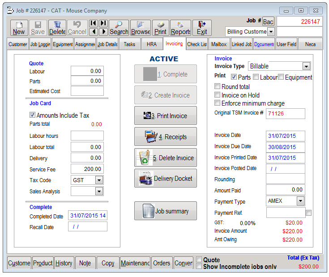Open the Tax Code dropdown
Viewport: 329px width, 277px height.
click(x=99, y=180)
